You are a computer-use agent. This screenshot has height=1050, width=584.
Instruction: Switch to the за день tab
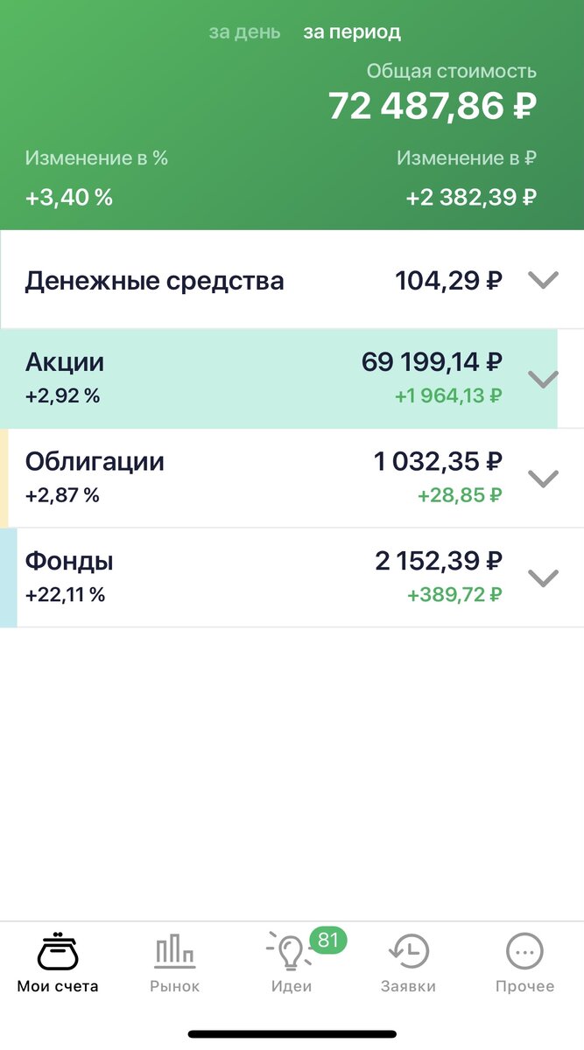(x=243, y=31)
